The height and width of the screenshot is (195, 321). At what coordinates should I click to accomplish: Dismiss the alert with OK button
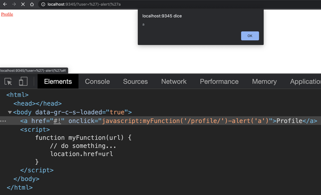(250, 36)
